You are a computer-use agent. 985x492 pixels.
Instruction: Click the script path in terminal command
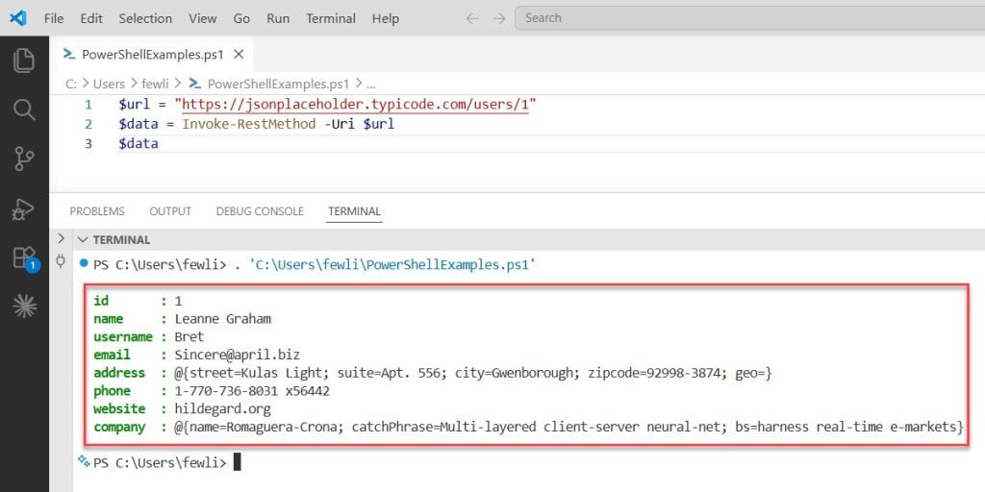[392, 265]
